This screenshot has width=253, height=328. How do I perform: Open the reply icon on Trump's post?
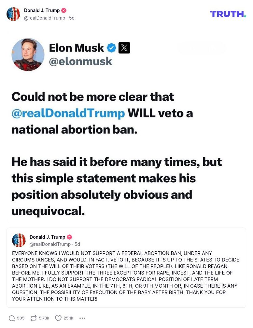(x=12, y=318)
